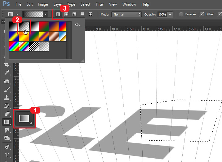Enable the Reverse checkbox
This screenshot has width=222, height=162.
tap(181, 14)
